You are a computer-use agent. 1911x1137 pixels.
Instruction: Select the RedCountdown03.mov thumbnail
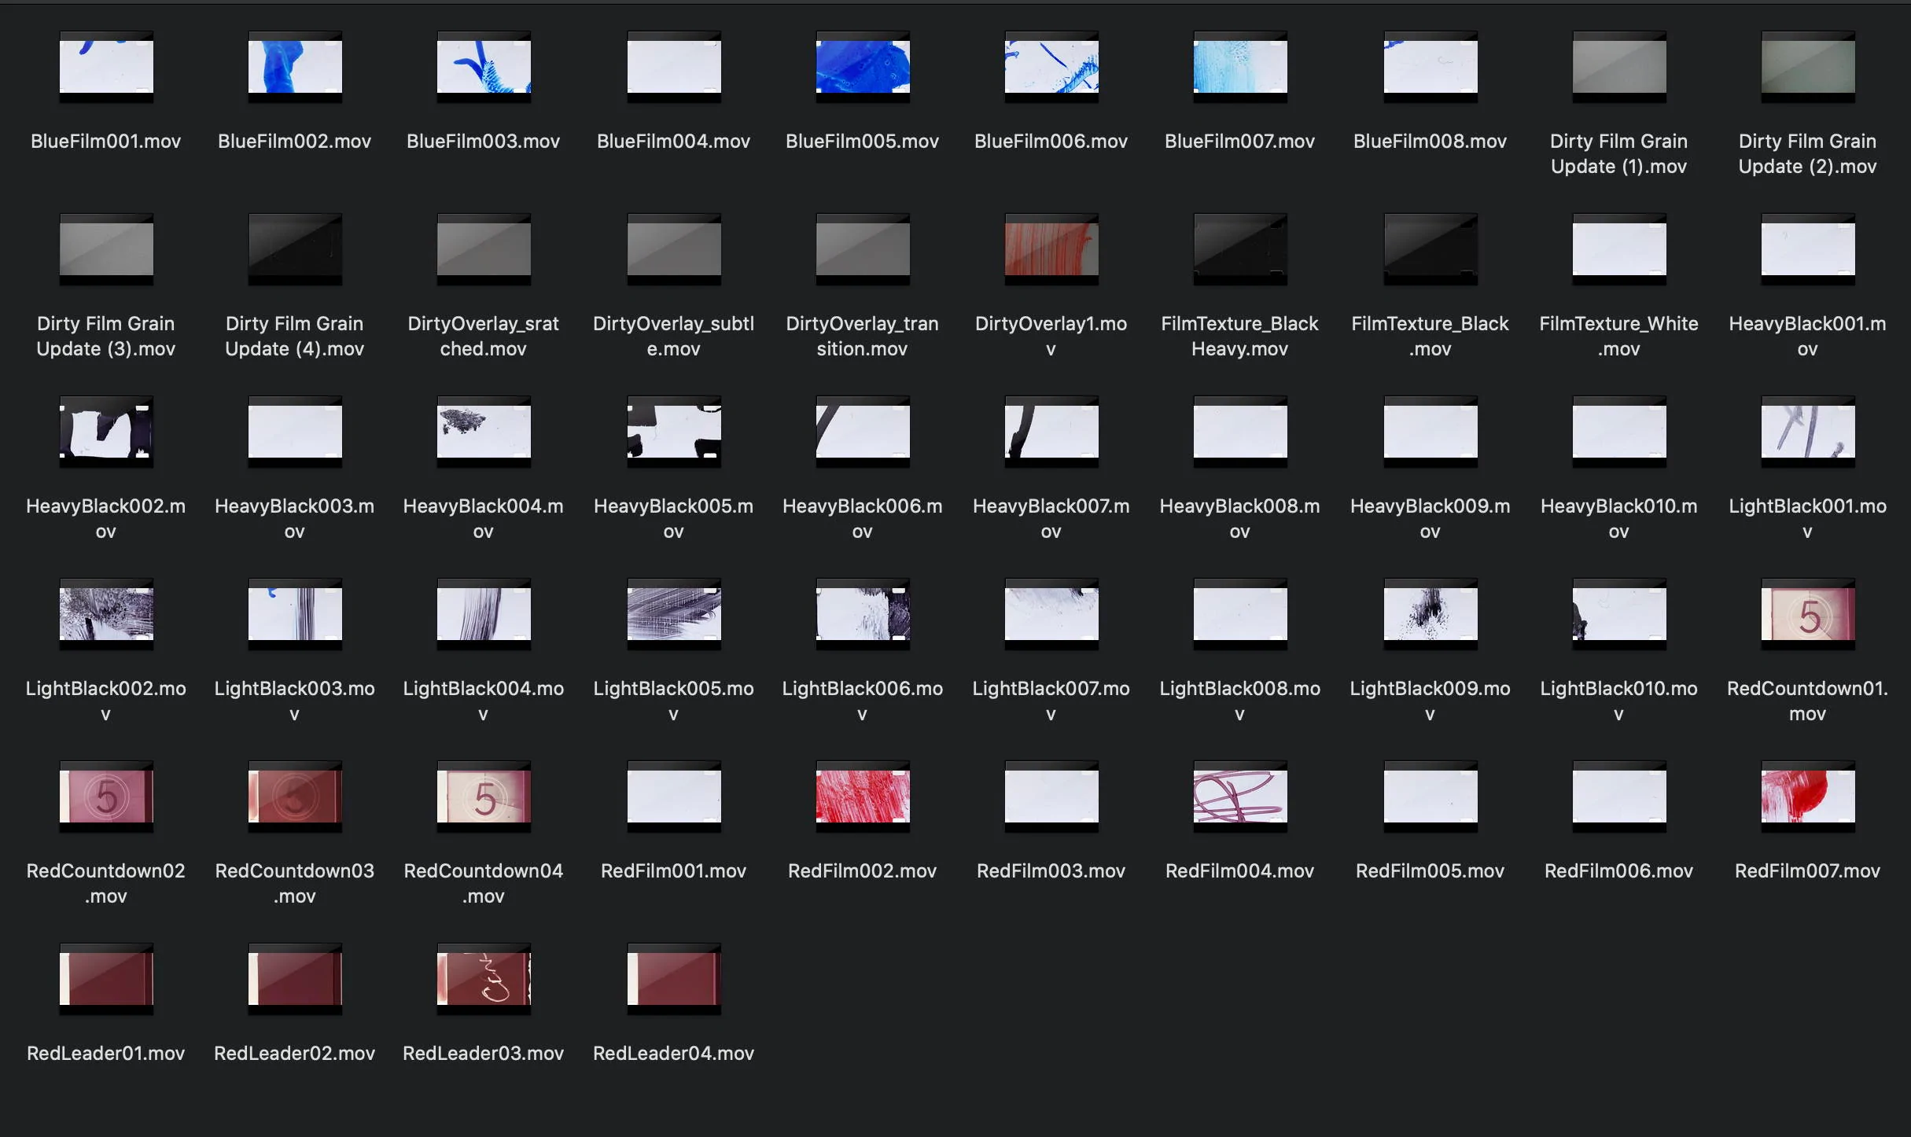click(x=295, y=797)
